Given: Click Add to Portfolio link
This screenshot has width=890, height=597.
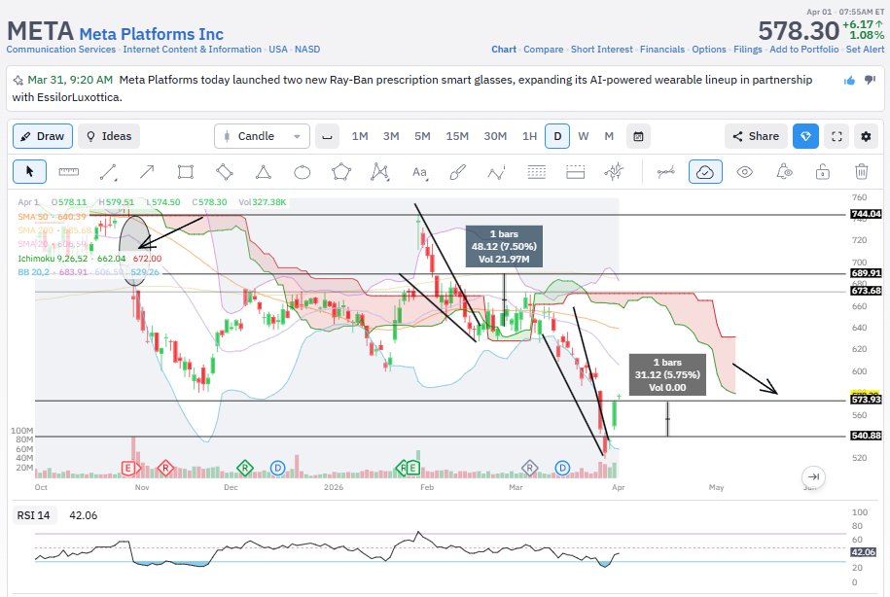Looking at the screenshot, I should point(803,50).
